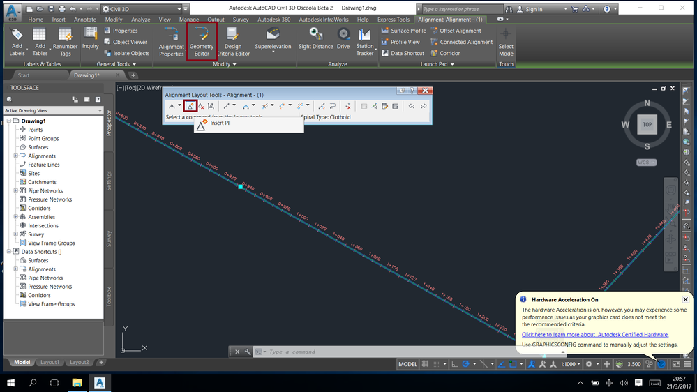Expand the Survey tree node
Viewport: 697px width, 392px height.
click(16, 234)
